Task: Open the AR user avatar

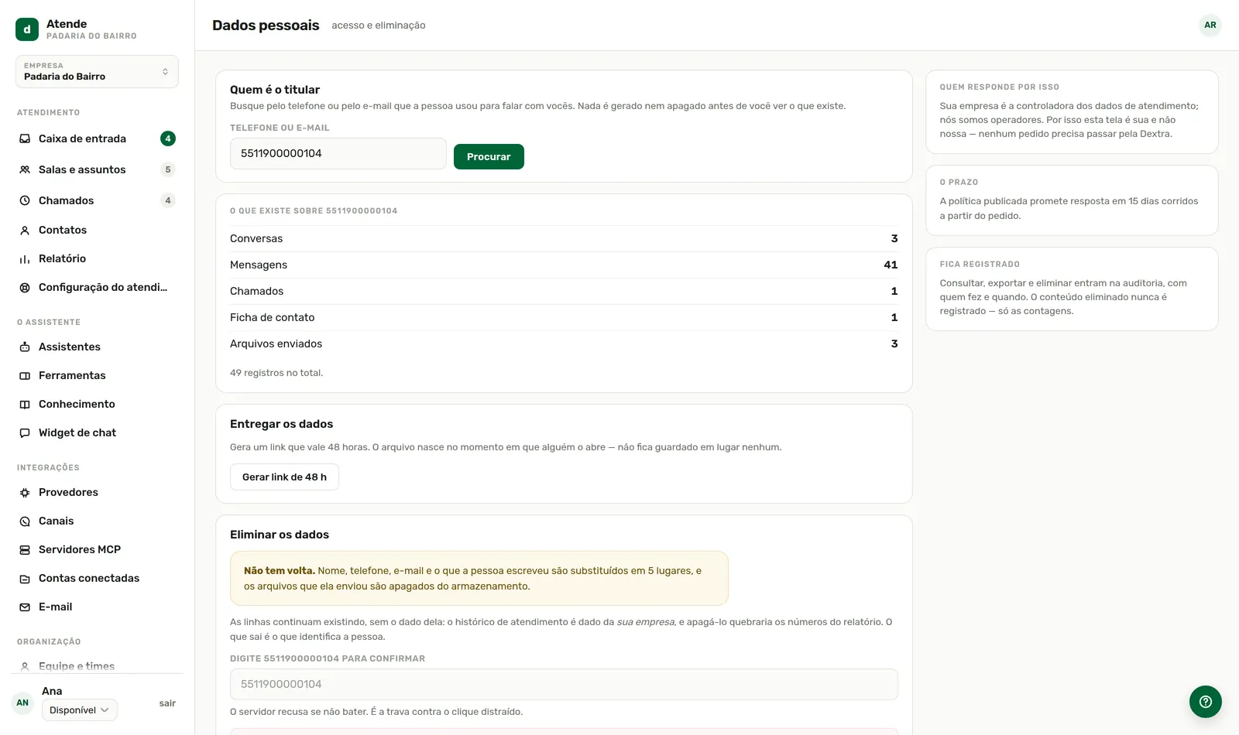Action: coord(1210,25)
